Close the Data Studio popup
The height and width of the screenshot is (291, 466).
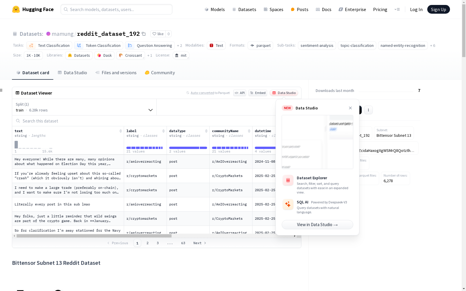tap(350, 108)
